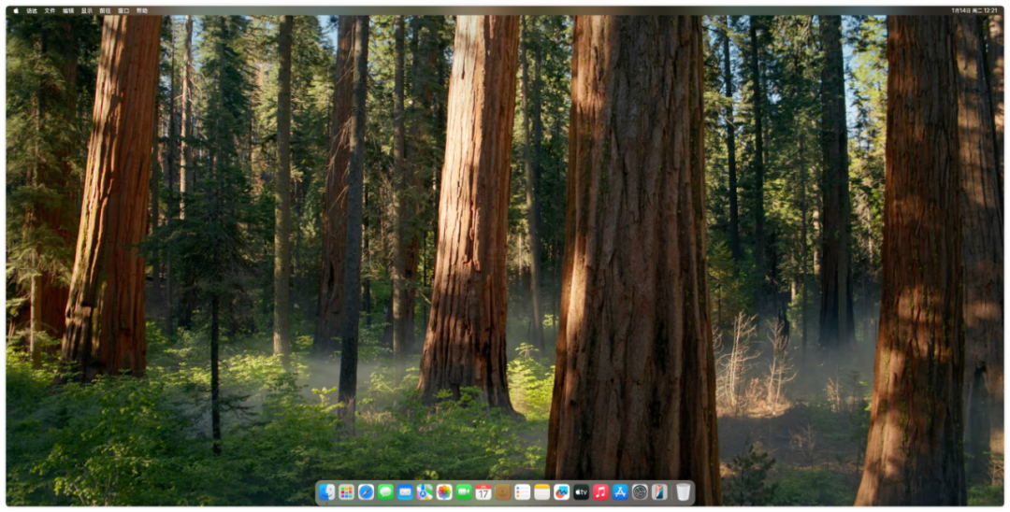Open Calendar showing date 17
Image resolution: width=1010 pixels, height=512 pixels.
click(x=483, y=491)
